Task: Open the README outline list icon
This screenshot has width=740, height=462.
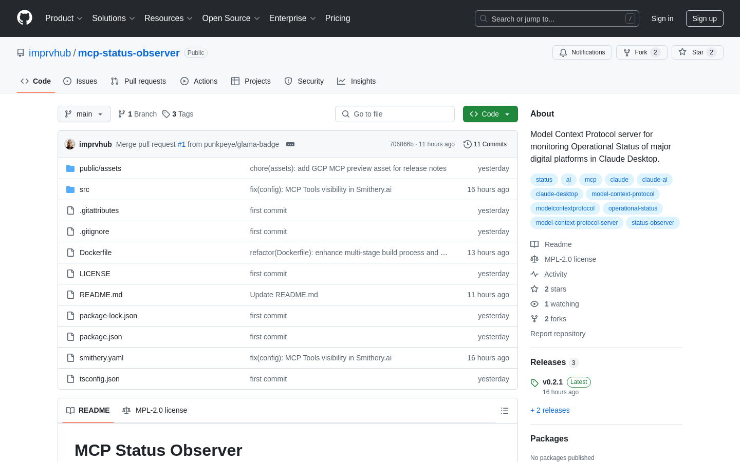Action: [505, 411]
